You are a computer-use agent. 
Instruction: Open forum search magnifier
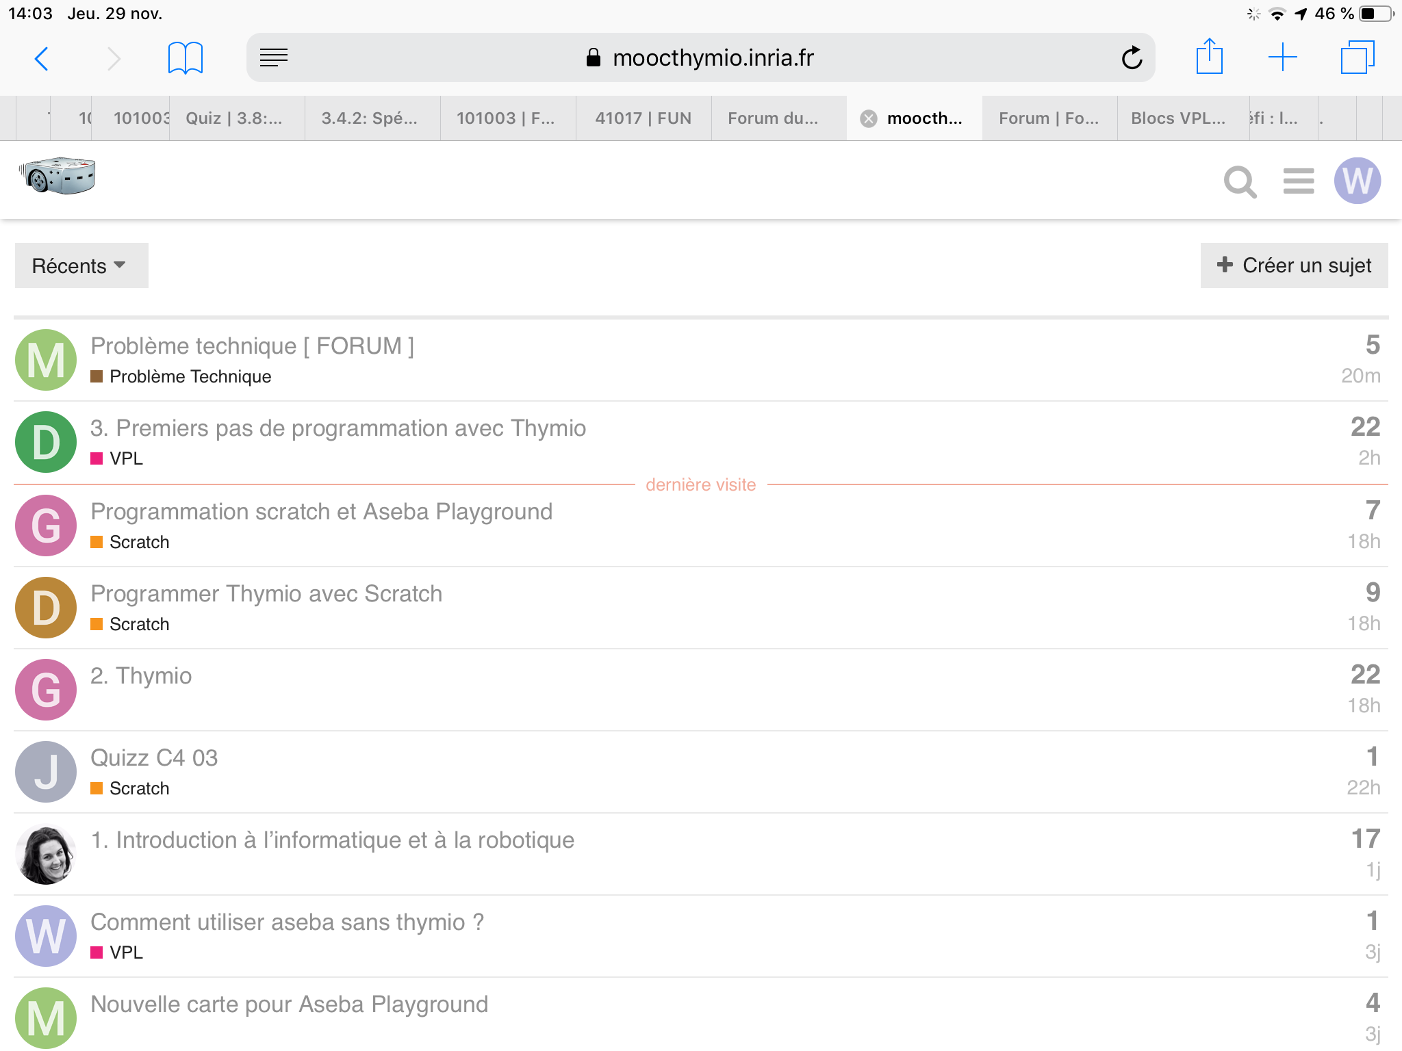coord(1240,182)
